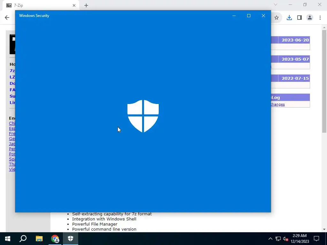Viewport: 327px width, 245px height.
Task: Select the 7-Zip browser tab
Action: 41,5
